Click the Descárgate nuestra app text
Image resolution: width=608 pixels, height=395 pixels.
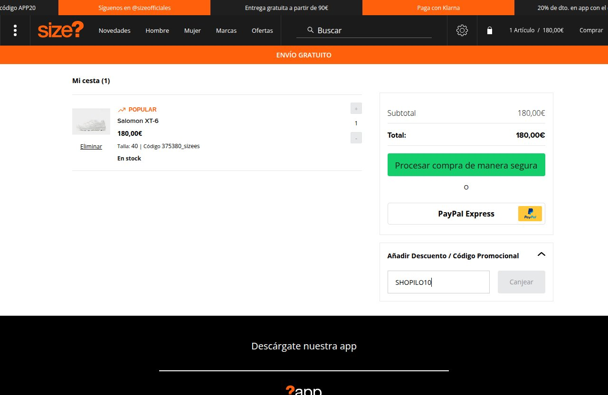[x=304, y=346]
